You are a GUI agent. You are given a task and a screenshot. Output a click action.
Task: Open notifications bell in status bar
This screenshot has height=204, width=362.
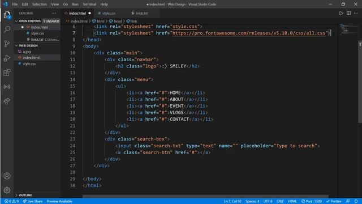(x=356, y=201)
